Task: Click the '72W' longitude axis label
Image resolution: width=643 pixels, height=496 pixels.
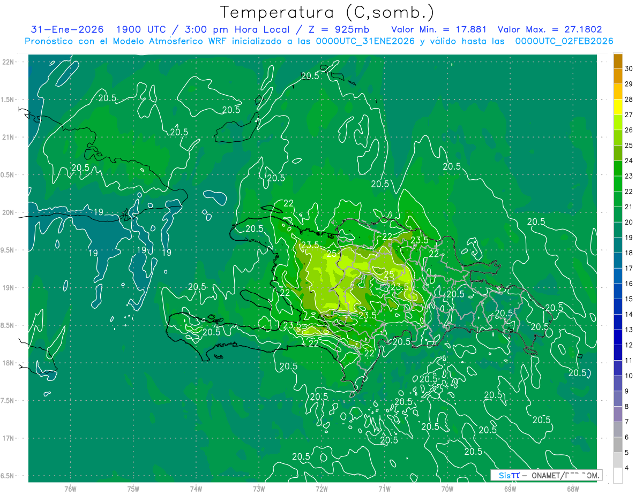Action: (322, 490)
